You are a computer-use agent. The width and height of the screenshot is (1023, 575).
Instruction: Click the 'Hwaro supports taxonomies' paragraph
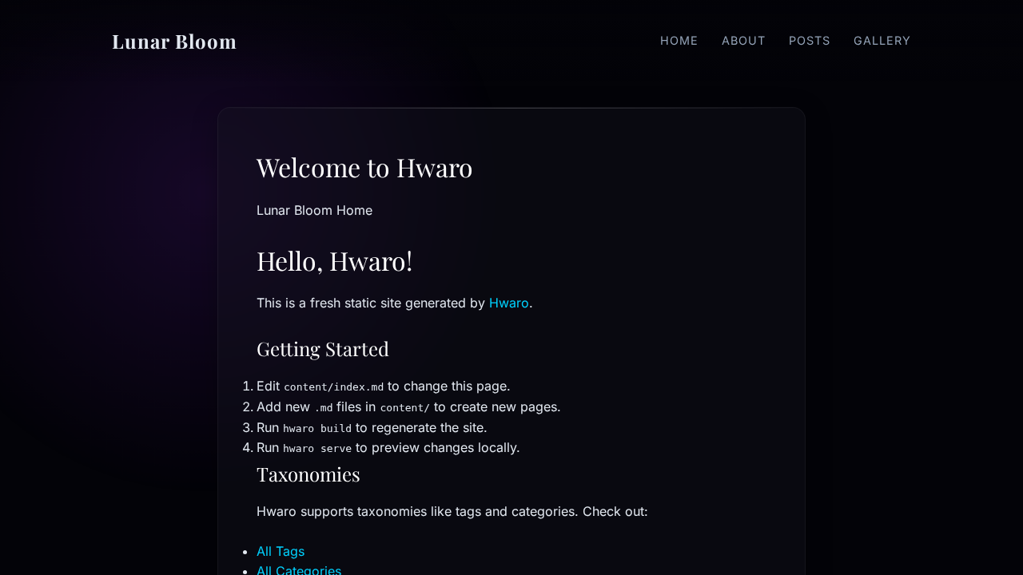tap(452, 511)
